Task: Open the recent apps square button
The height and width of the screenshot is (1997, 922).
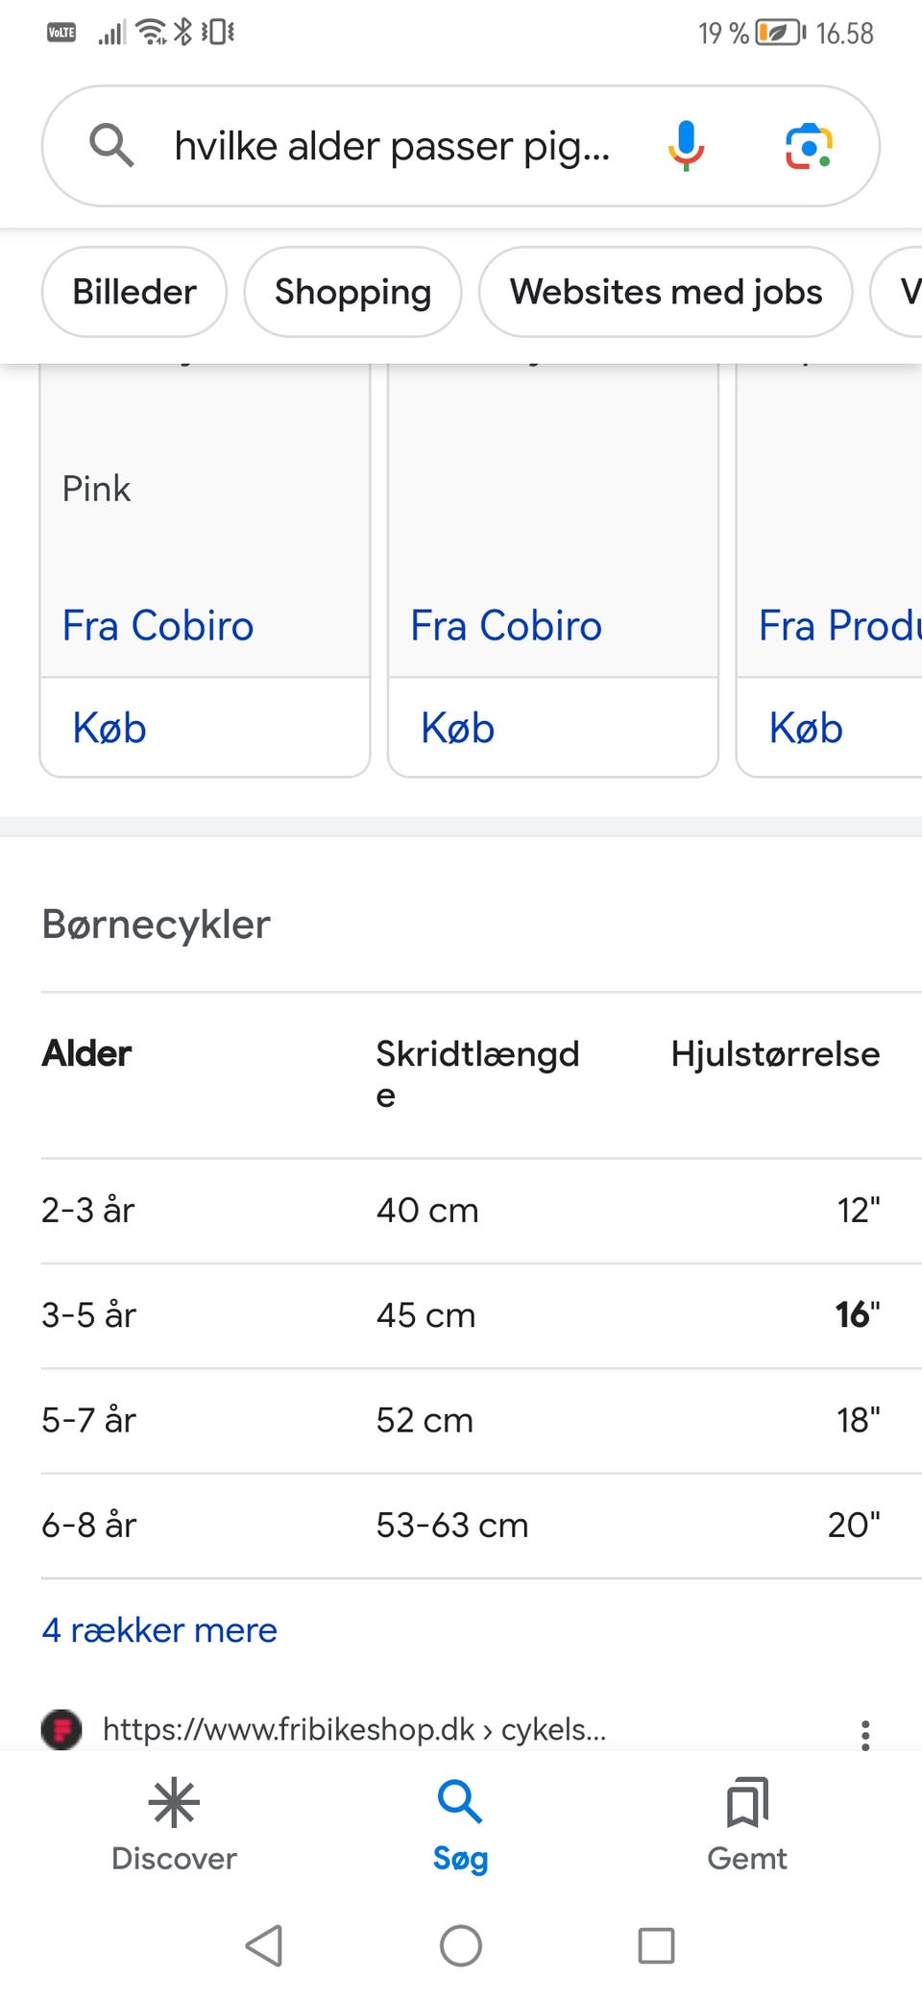Action: coord(656,1946)
